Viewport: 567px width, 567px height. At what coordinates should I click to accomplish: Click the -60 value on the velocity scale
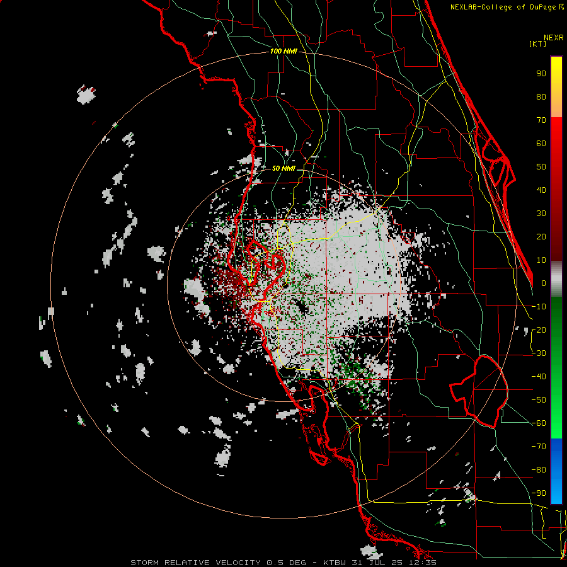click(539, 423)
